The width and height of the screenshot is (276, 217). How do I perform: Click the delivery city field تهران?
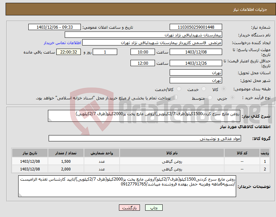pos(196,80)
